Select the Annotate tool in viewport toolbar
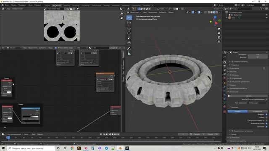This screenshot has width=269, height=151. click(129, 49)
